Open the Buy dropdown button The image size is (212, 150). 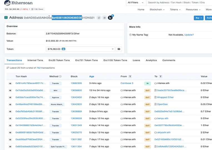(x=199, y=18)
